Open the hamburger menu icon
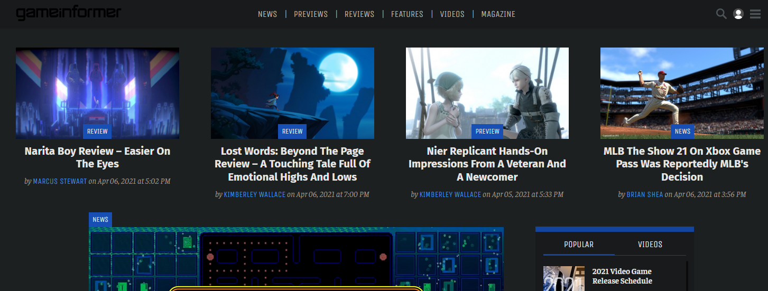This screenshot has height=291, width=768. pos(755,14)
